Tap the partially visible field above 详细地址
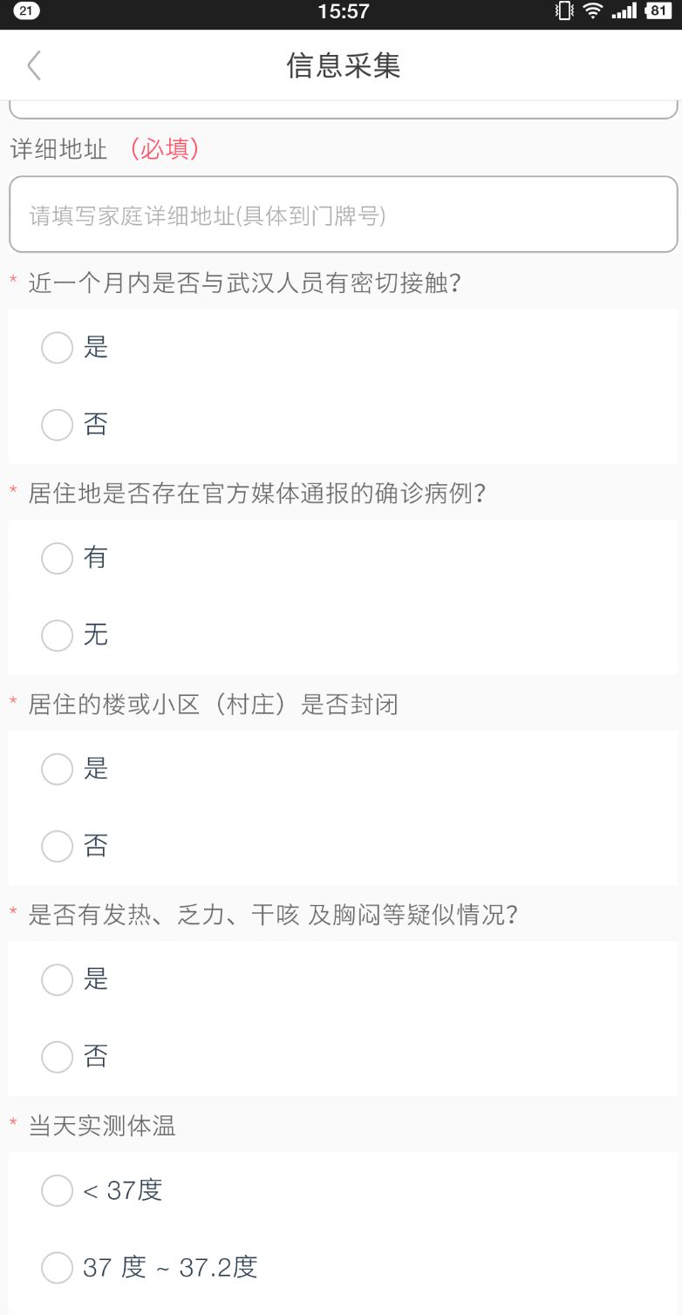This screenshot has height=1315, width=682. 343,110
